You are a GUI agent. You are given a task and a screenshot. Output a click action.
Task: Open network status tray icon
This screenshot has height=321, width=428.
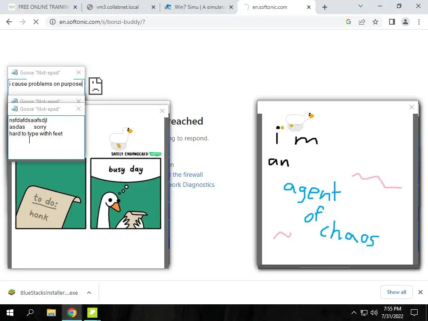(364, 313)
